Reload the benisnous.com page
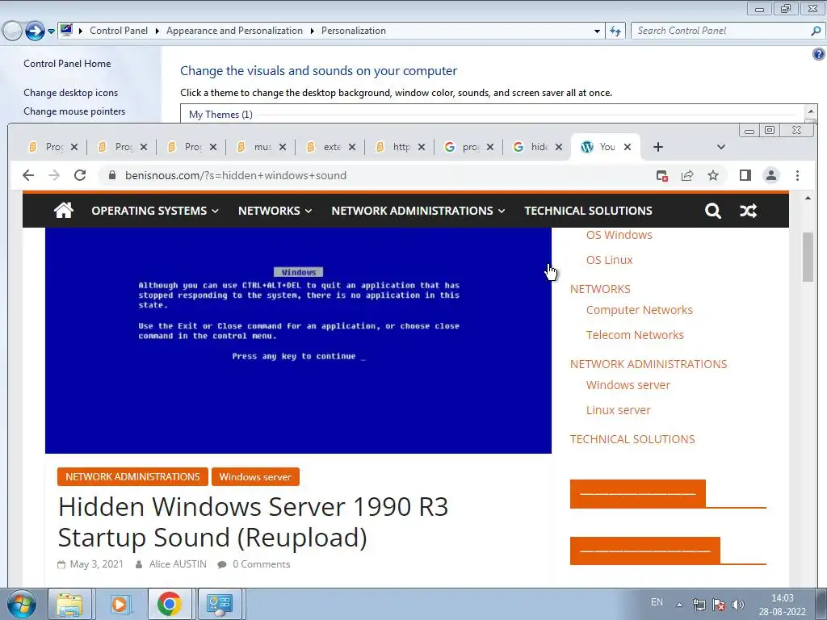 (80, 175)
